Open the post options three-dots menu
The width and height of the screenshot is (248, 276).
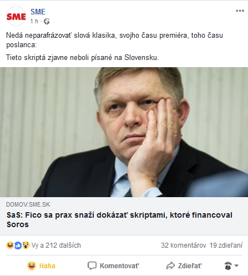click(240, 11)
